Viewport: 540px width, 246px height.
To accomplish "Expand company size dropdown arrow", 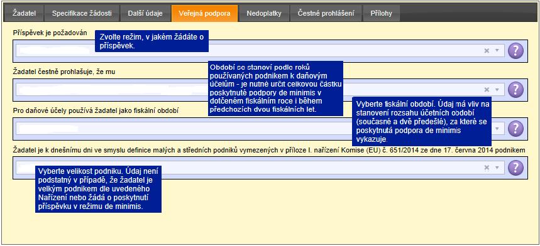I will point(497,168).
